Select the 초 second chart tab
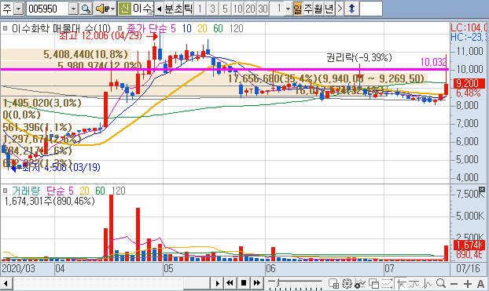Viewport: 489px width, 291px height. 178,9
